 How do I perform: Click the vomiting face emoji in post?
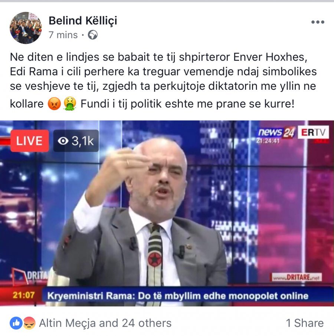coord(70,104)
